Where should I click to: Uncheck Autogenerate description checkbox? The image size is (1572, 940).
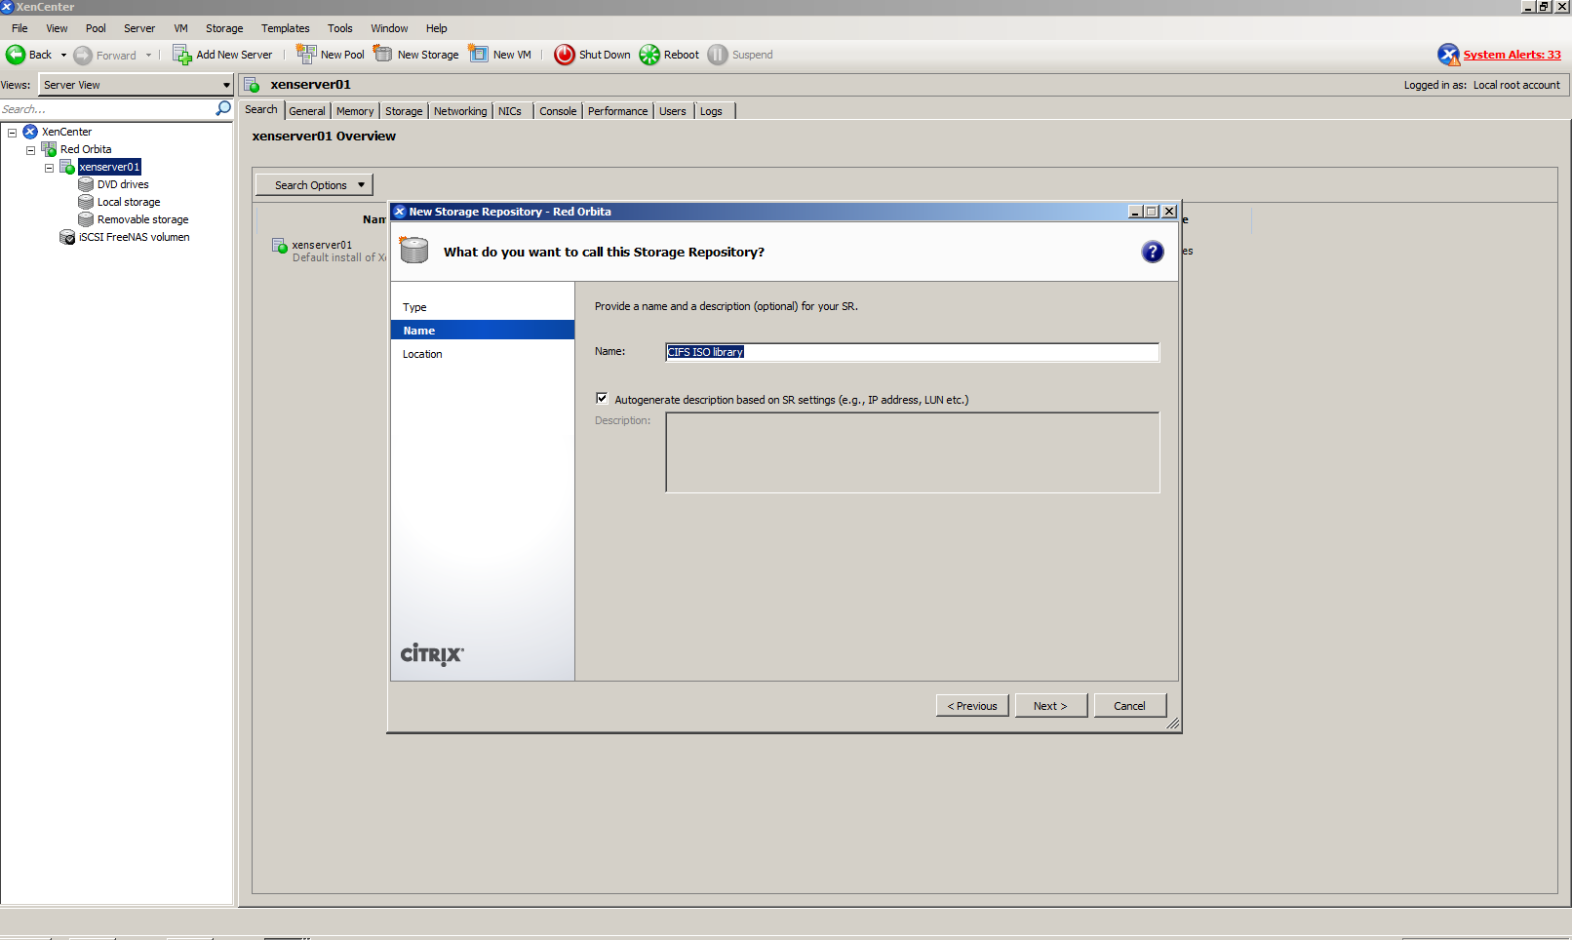tap(602, 398)
